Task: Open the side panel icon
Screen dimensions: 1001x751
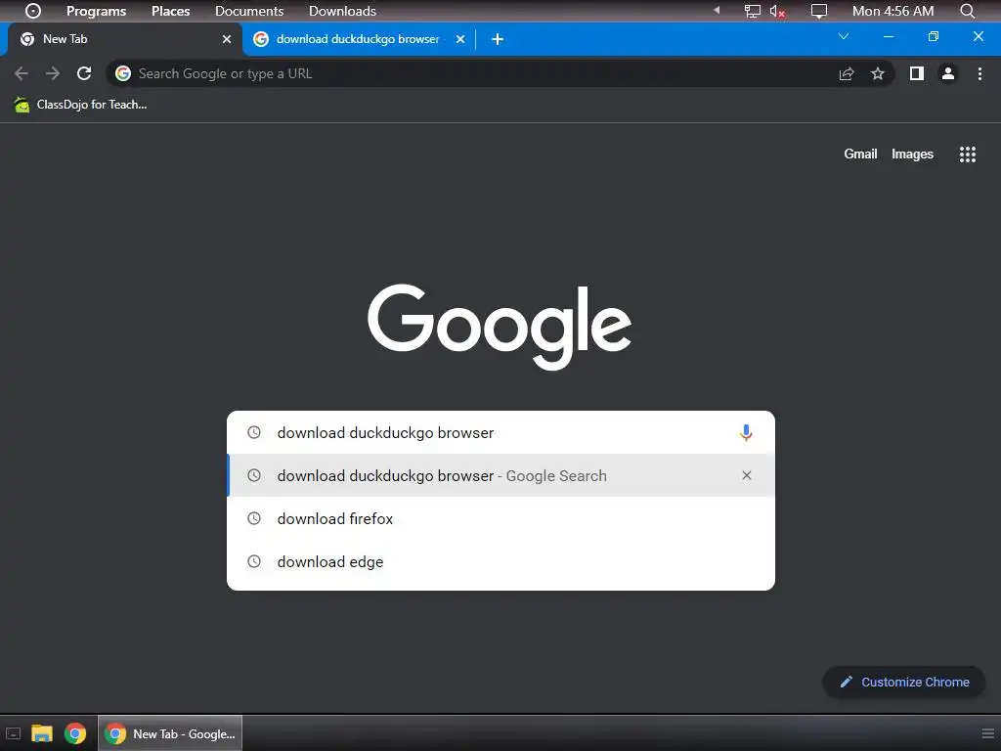Action: click(x=917, y=73)
